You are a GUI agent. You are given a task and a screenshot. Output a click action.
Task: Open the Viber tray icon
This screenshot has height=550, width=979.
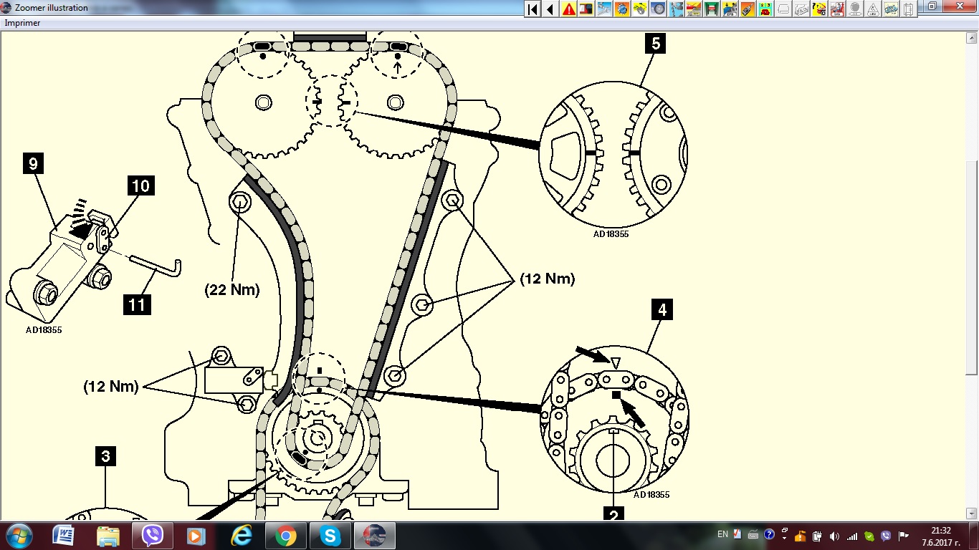coord(886,536)
